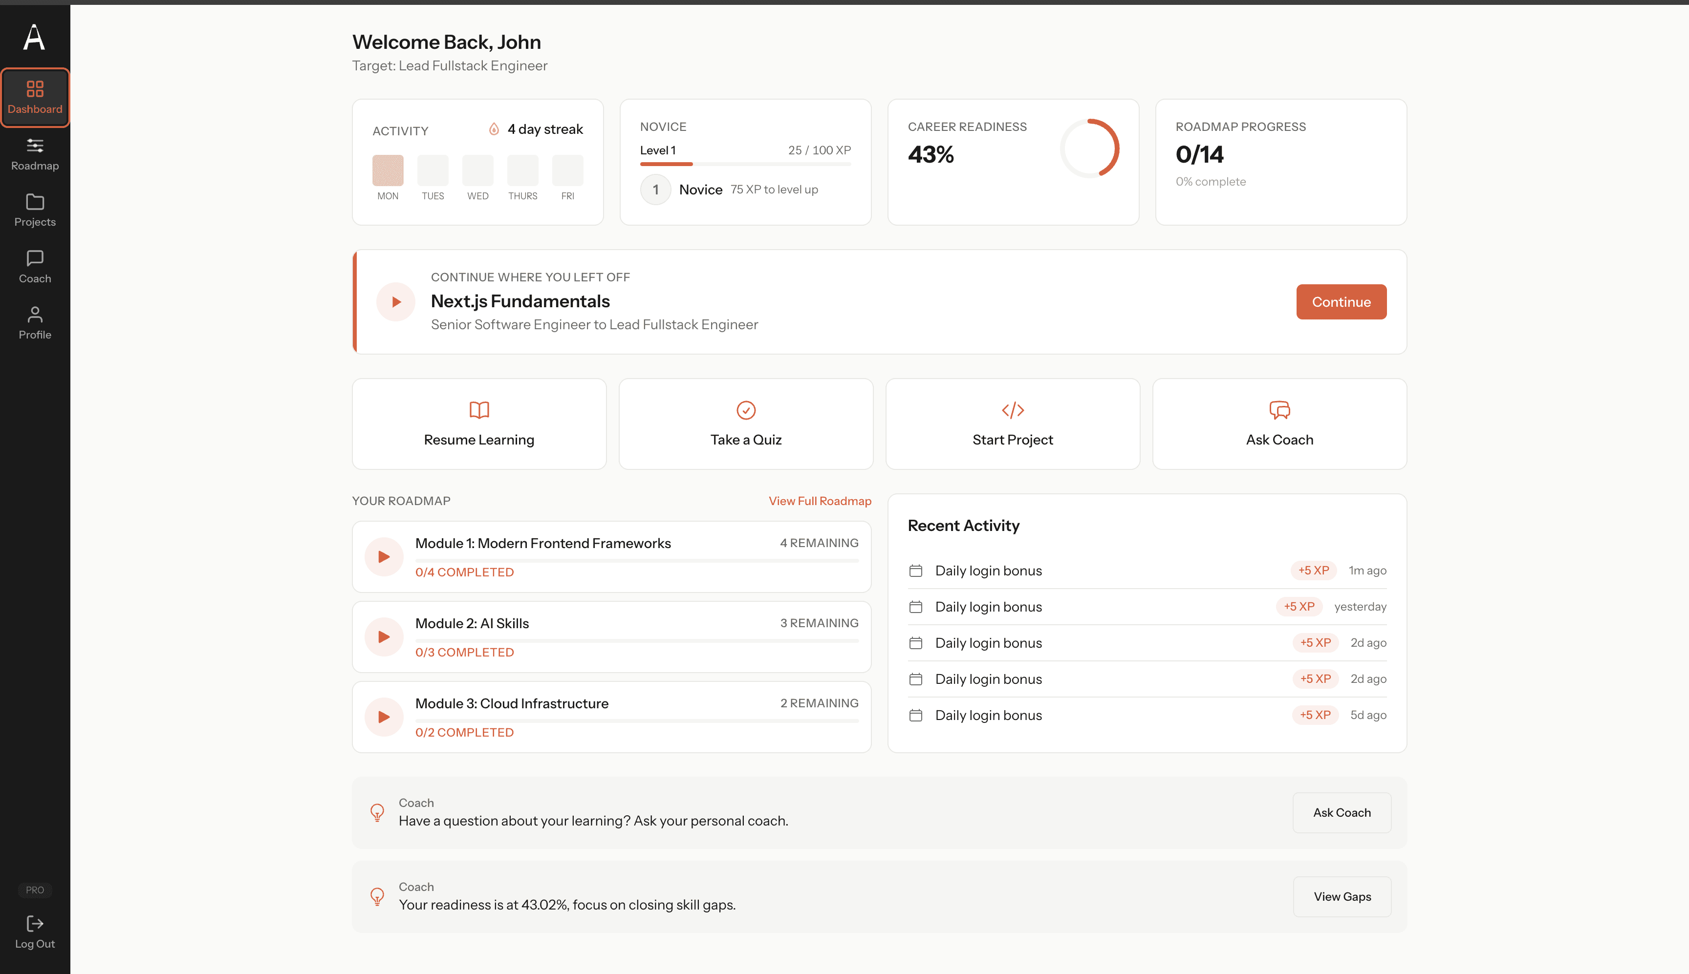Click calendar icon of 1m ago login bonus
Viewport: 1689px width, 974px height.
click(x=916, y=571)
